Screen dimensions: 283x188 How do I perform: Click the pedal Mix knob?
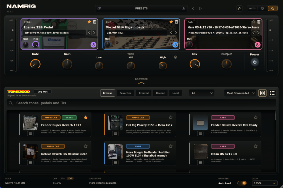[36, 44]
